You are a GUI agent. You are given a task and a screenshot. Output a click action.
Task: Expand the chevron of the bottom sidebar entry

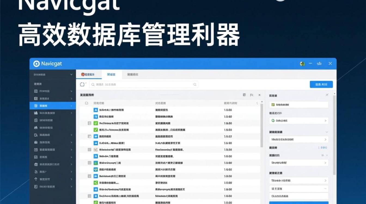coord(71,187)
